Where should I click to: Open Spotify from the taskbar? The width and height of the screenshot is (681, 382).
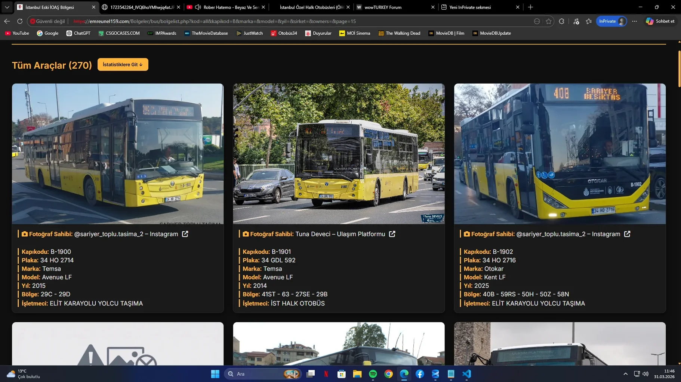coord(373,374)
